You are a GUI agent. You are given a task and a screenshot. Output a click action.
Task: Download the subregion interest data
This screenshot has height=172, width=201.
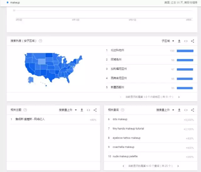click(x=179, y=41)
